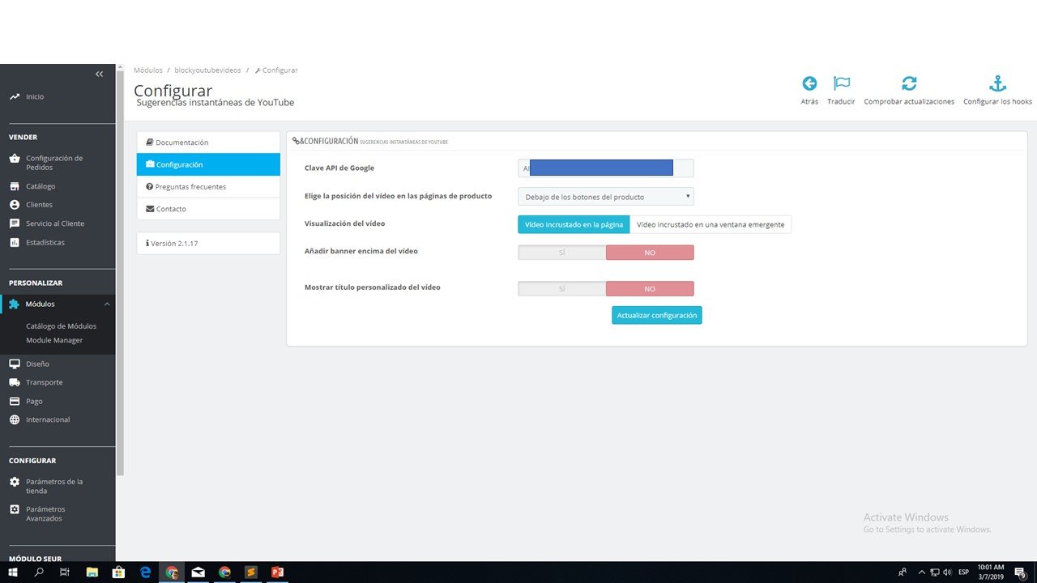
Task: Click the ESP language indicator
Action: point(964,572)
